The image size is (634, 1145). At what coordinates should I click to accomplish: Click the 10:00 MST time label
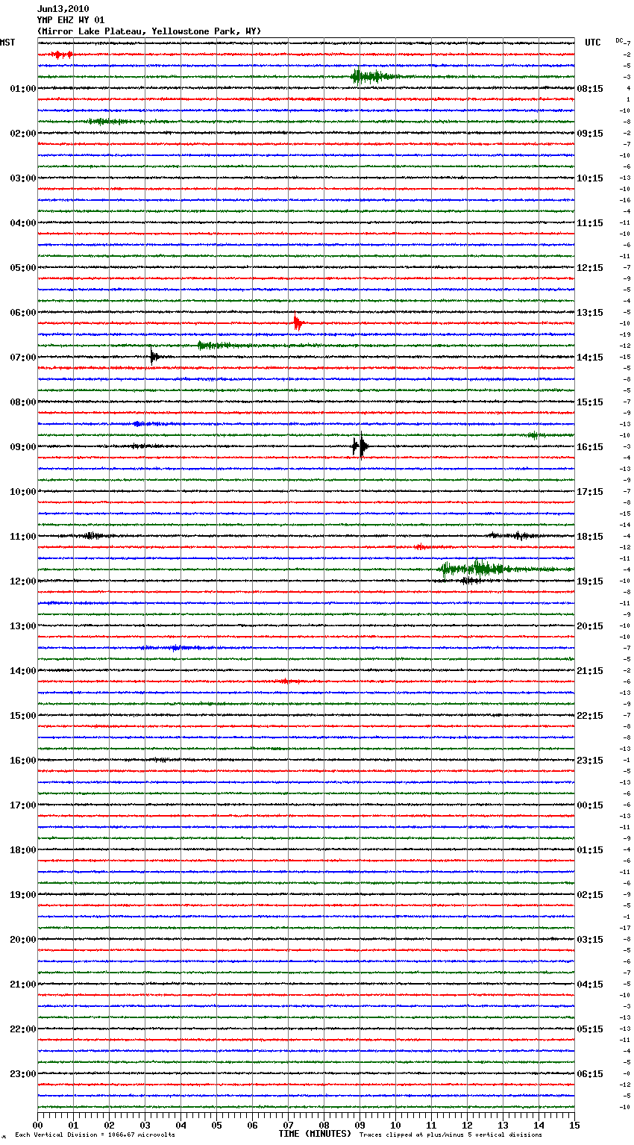(23, 492)
